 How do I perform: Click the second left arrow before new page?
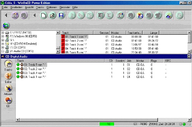click(x=34, y=15)
